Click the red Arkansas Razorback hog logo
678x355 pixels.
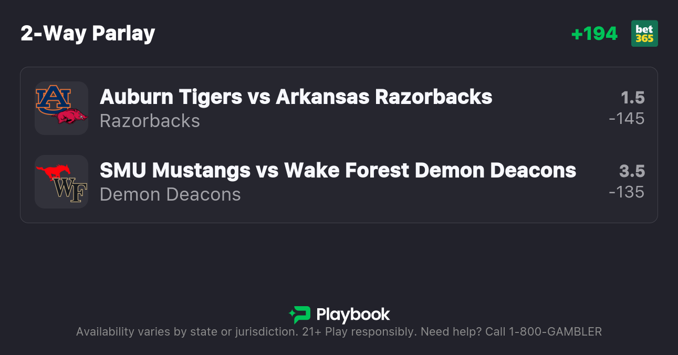coord(71,116)
